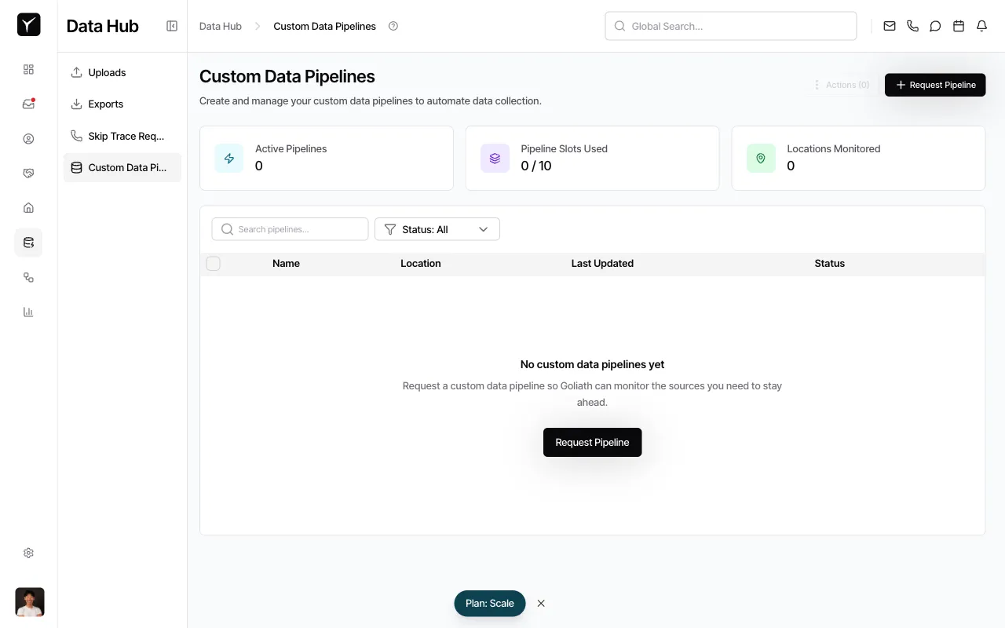The width and height of the screenshot is (1005, 628).
Task: Click the home properties icon in sidebar
Action: coord(28,207)
